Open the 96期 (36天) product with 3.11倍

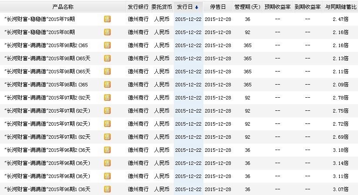(47, 176)
